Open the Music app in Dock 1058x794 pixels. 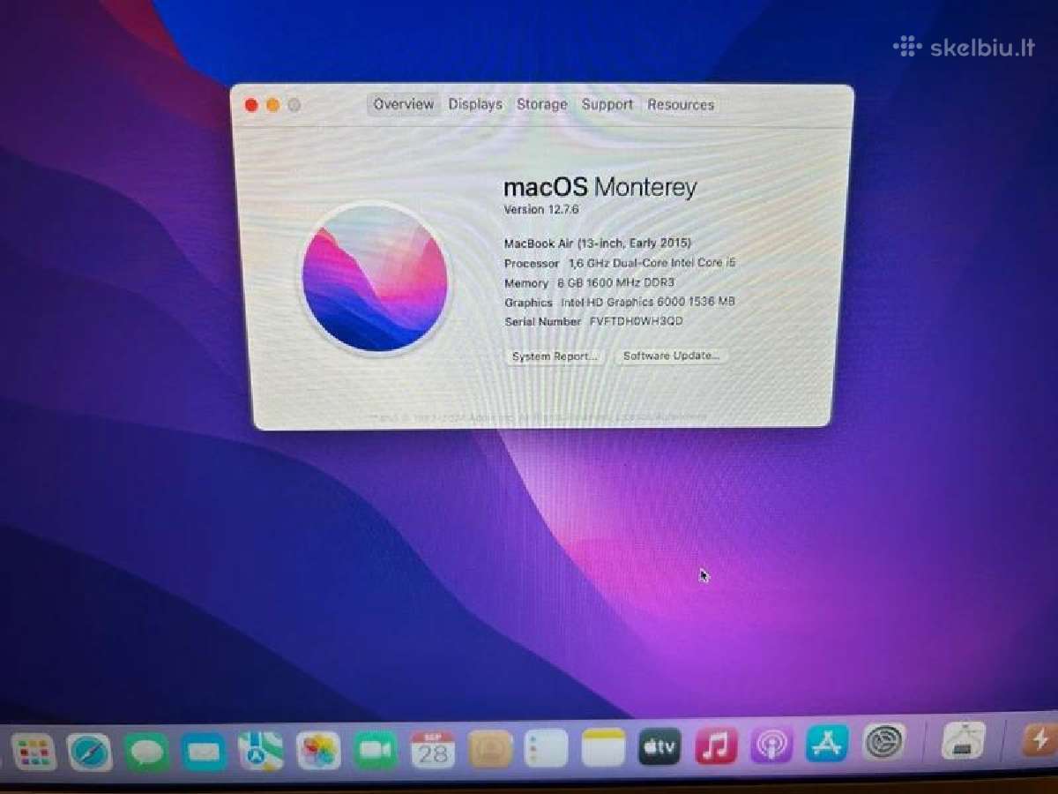pos(716,746)
